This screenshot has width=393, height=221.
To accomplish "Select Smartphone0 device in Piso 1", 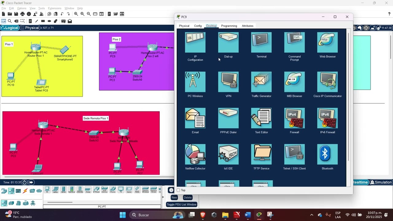I will (65, 50).
